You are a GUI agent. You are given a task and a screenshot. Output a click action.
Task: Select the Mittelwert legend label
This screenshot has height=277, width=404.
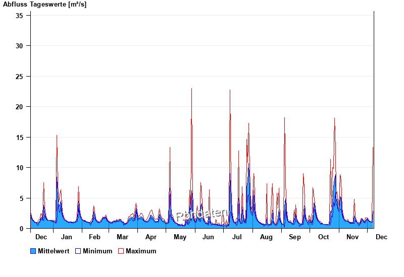pos(54,251)
